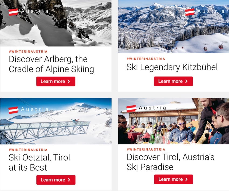This screenshot has width=229, height=191.
Task: Click chevron arrow on Arlberg Learn more button
Action: click(69, 82)
